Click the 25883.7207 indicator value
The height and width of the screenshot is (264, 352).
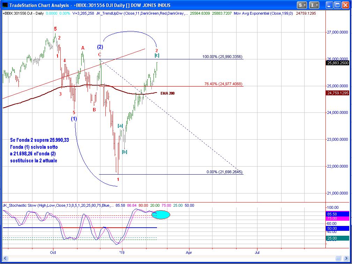[x=222, y=14]
